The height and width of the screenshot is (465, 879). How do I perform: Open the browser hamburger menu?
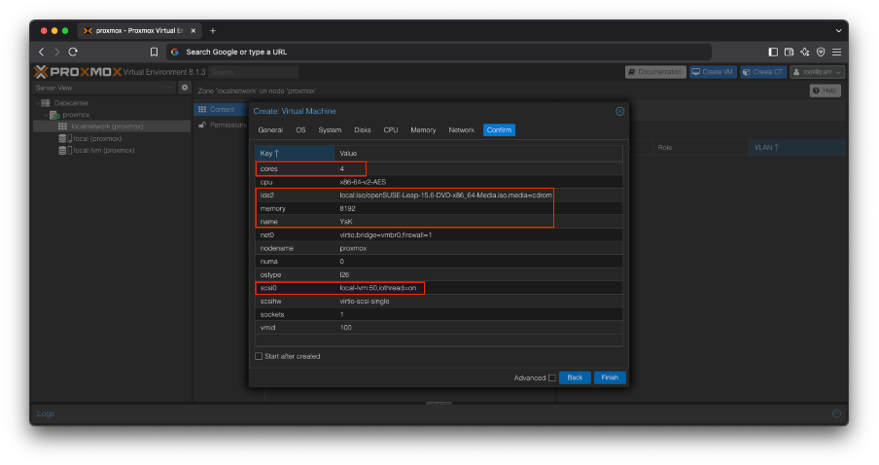pyautogui.click(x=836, y=53)
